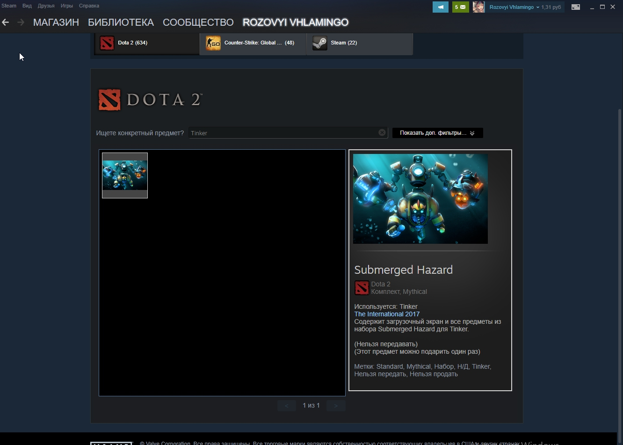Image resolution: width=623 pixels, height=445 pixels.
Task: Go to МАГАЗИН section
Action: click(x=56, y=22)
